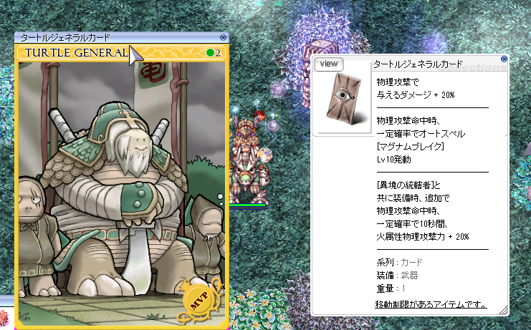Click the [マグナムブレイク] skill name
Viewport: 531px width, 330px height.
tap(410, 147)
